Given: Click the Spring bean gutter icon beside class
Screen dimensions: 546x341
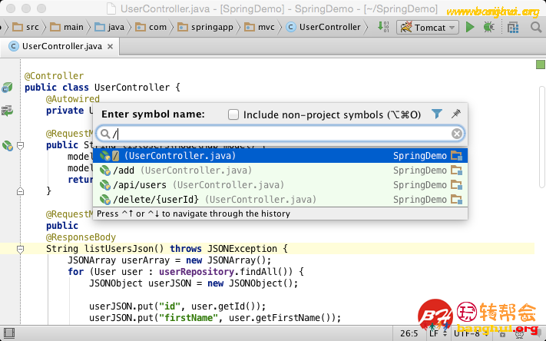Looking at the screenshot, I should click(x=7, y=88).
